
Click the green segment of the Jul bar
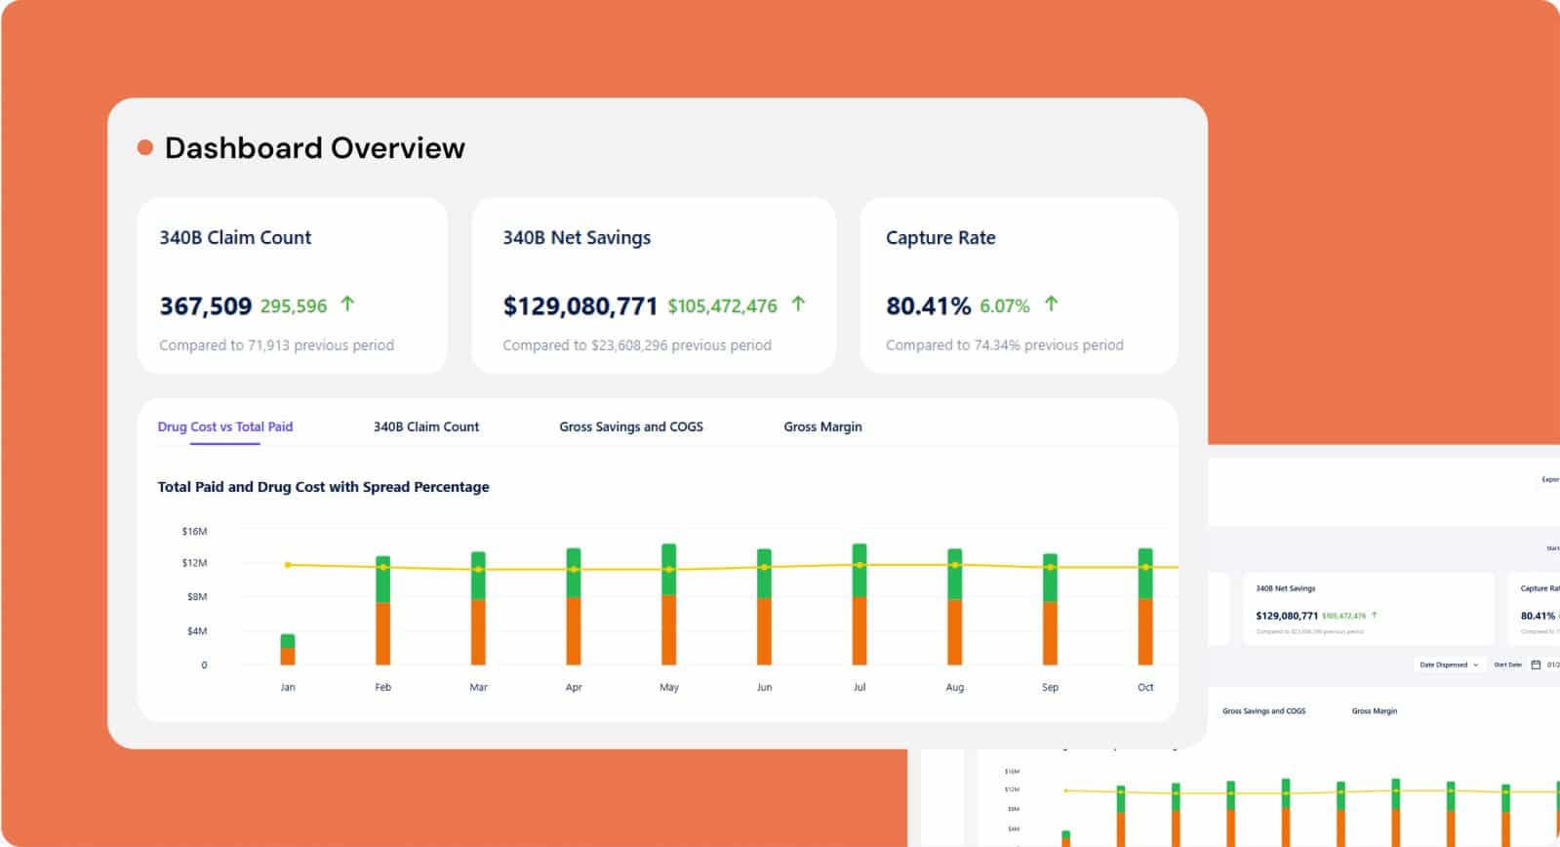pos(860,571)
